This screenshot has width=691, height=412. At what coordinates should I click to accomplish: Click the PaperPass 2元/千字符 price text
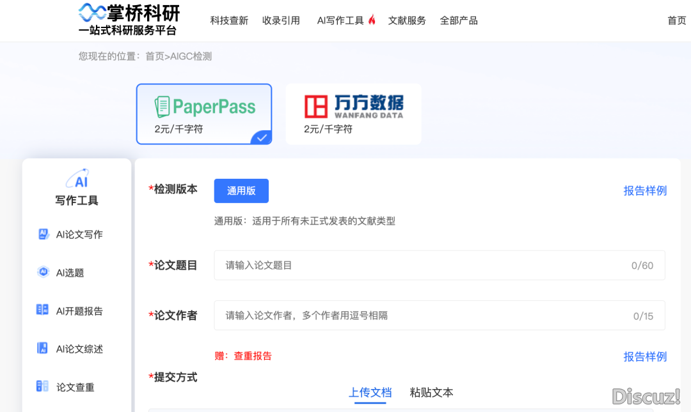pos(179,129)
